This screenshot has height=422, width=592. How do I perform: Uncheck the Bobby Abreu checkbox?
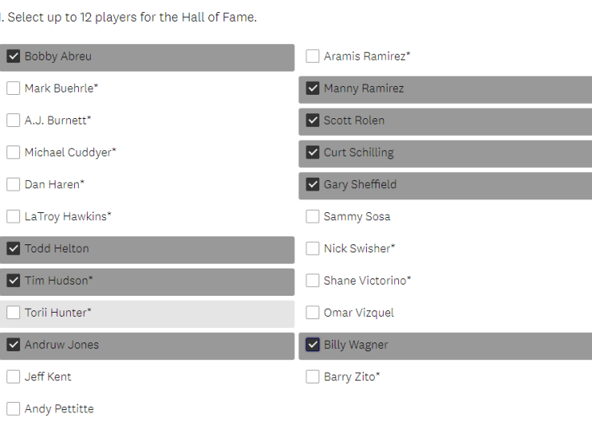(14, 56)
